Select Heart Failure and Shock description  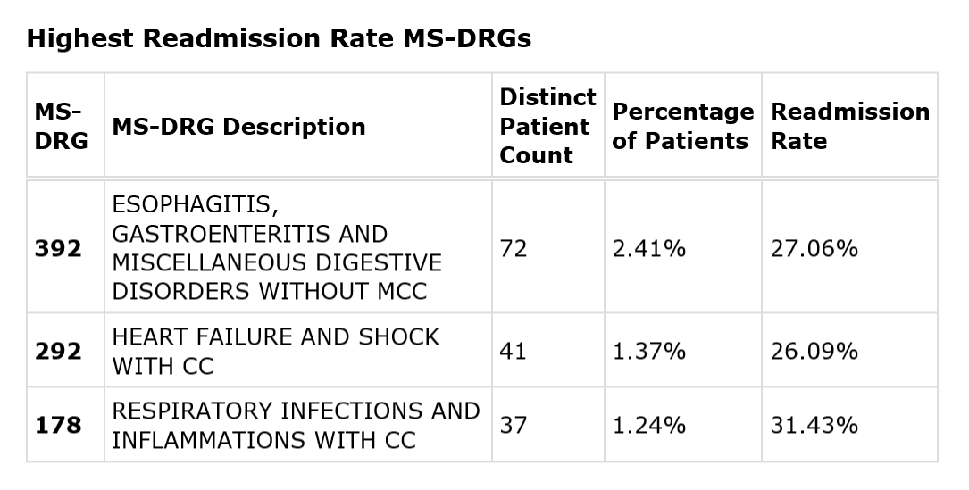point(275,351)
